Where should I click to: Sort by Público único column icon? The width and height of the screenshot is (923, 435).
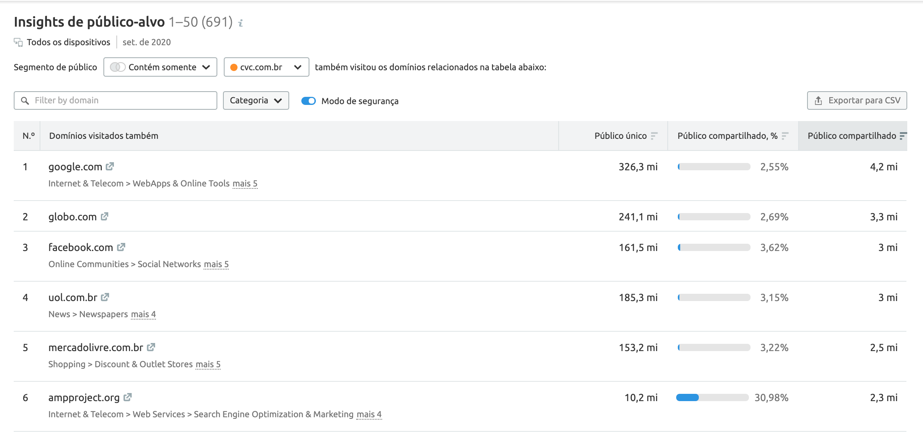coord(654,136)
